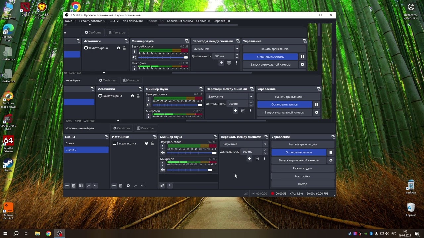Screen dimensions: 424x238
Task: Add a scene transition with plus, below the preview
Action: (249, 159)
